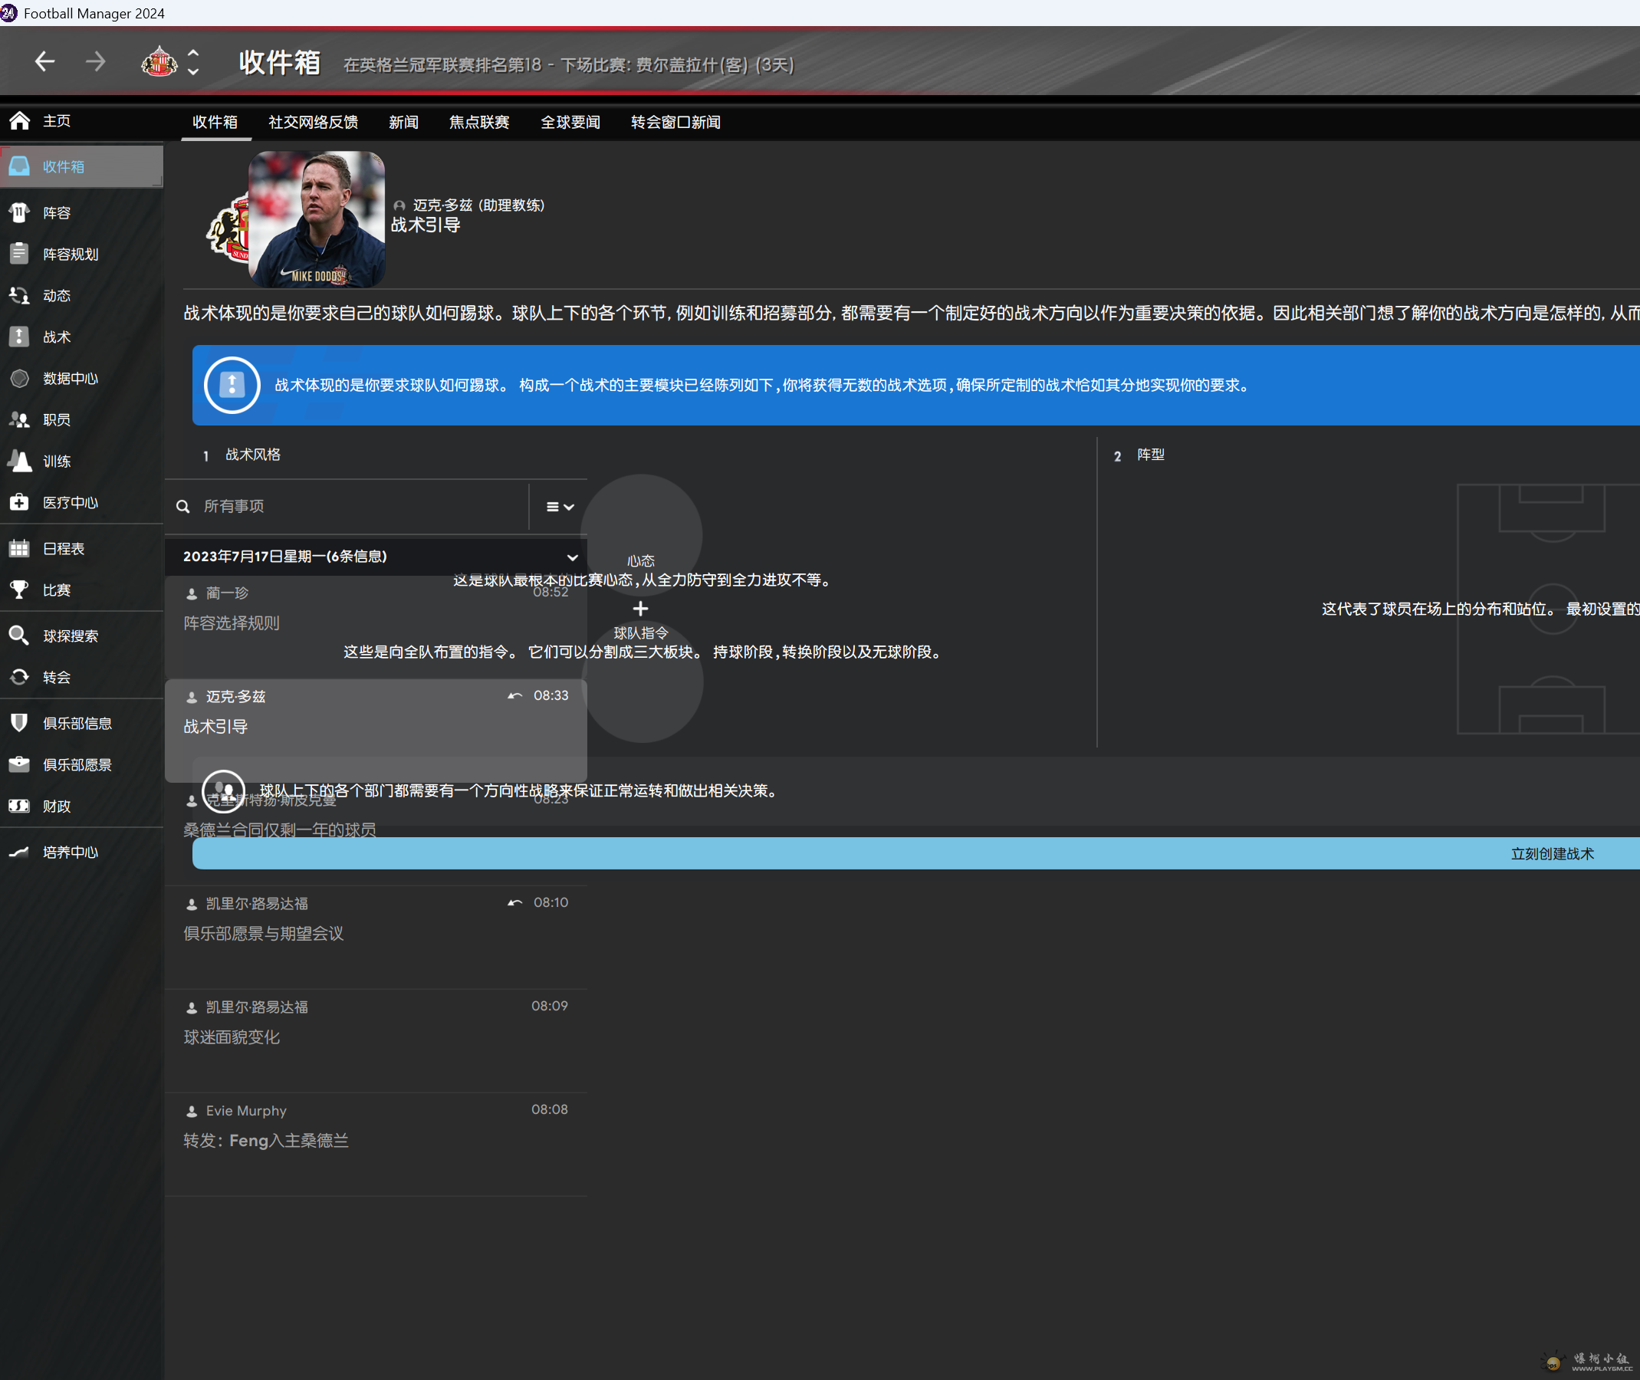Click the 心态 mentality circle
This screenshot has width=1640, height=1380.
[641, 534]
